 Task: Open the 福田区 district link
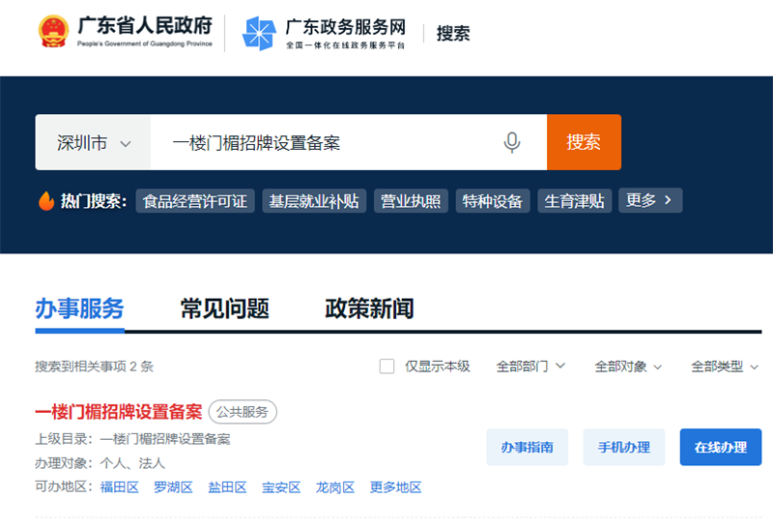[x=120, y=487]
